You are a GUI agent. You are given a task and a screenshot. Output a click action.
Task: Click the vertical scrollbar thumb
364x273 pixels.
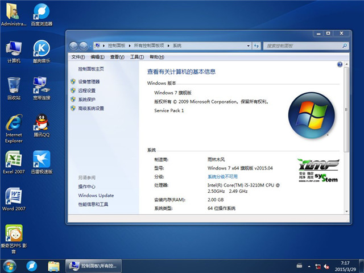click(x=346, y=110)
